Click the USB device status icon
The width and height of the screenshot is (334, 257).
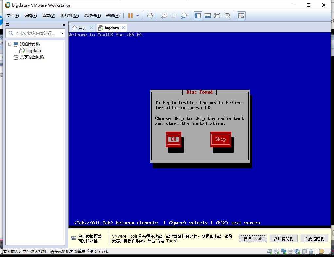(x=311, y=252)
